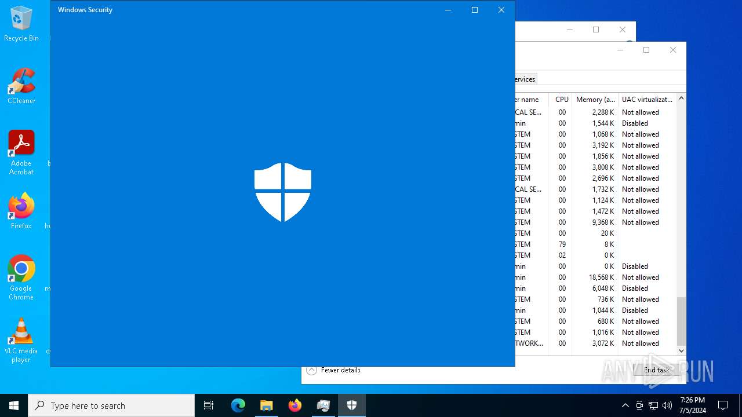Open the Adobe Acrobat desktop shortcut
Image resolution: width=742 pixels, height=417 pixels.
pyautogui.click(x=21, y=153)
